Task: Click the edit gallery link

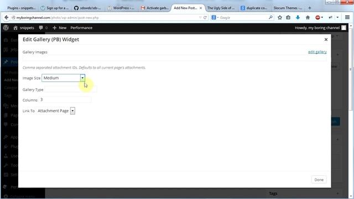Action: click(317, 52)
